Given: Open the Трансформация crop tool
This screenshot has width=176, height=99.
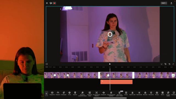Looking at the screenshot, I should (111, 94).
